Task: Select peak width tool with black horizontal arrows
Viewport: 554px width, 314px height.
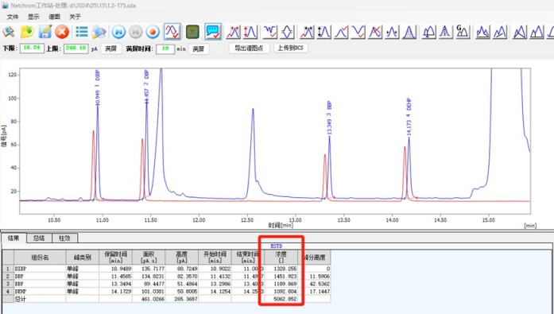Action: pos(307,32)
